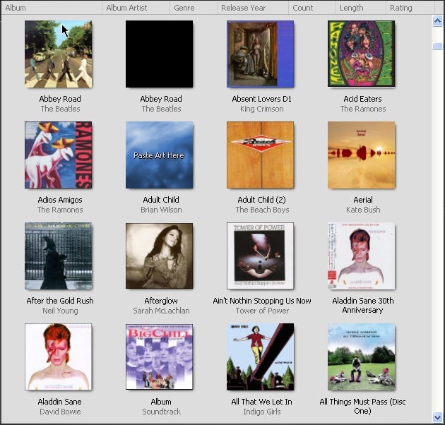Click the scrollbar up arrow
Image resolution: width=445 pixels, height=425 pixels.
click(437, 20)
